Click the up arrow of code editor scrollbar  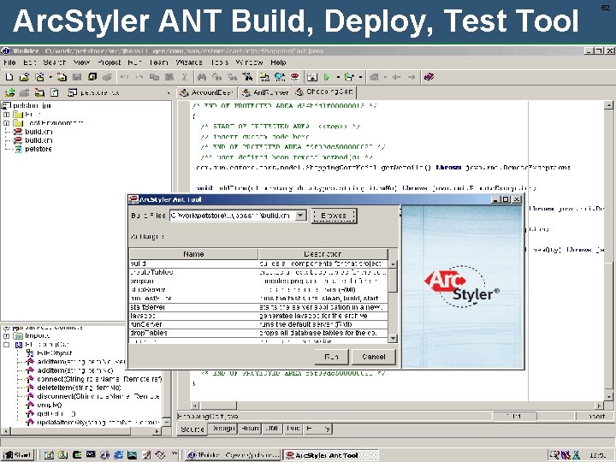click(x=608, y=105)
